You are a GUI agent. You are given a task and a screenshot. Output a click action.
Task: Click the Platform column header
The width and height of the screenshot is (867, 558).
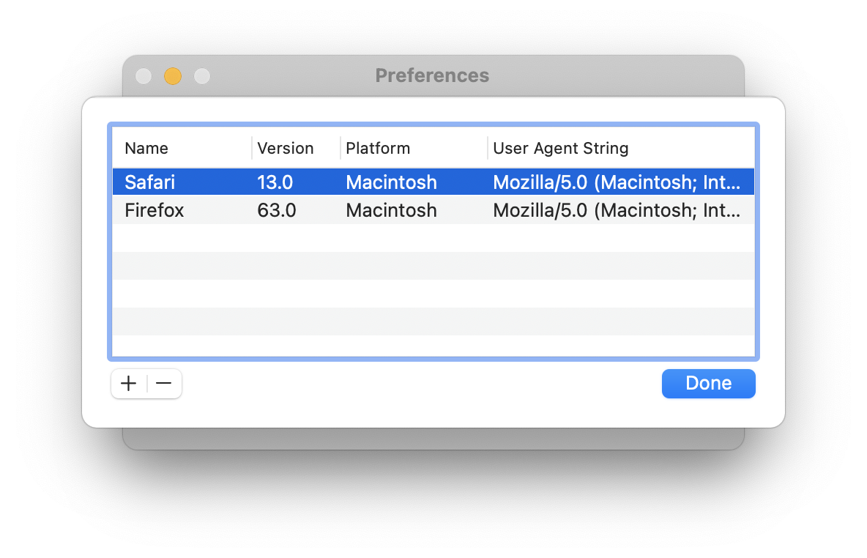tap(378, 148)
